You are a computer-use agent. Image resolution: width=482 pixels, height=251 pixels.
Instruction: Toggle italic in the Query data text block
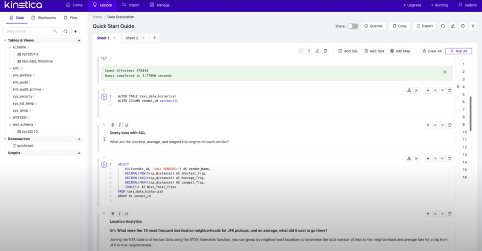tap(120, 125)
